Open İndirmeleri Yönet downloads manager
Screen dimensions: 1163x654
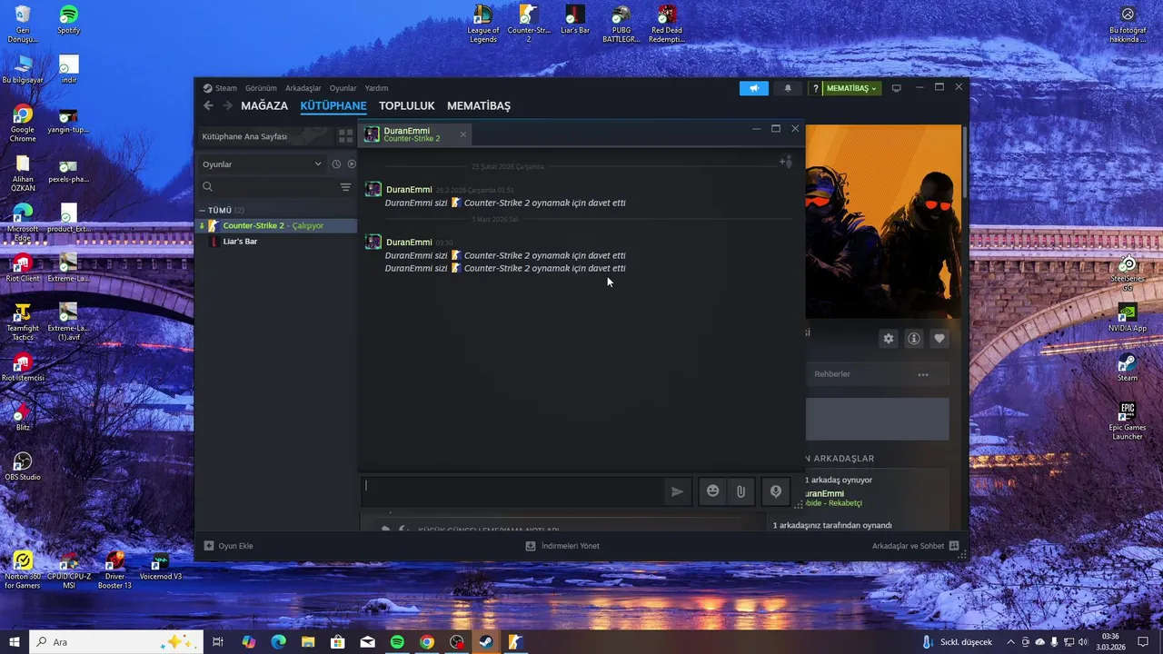(x=562, y=546)
